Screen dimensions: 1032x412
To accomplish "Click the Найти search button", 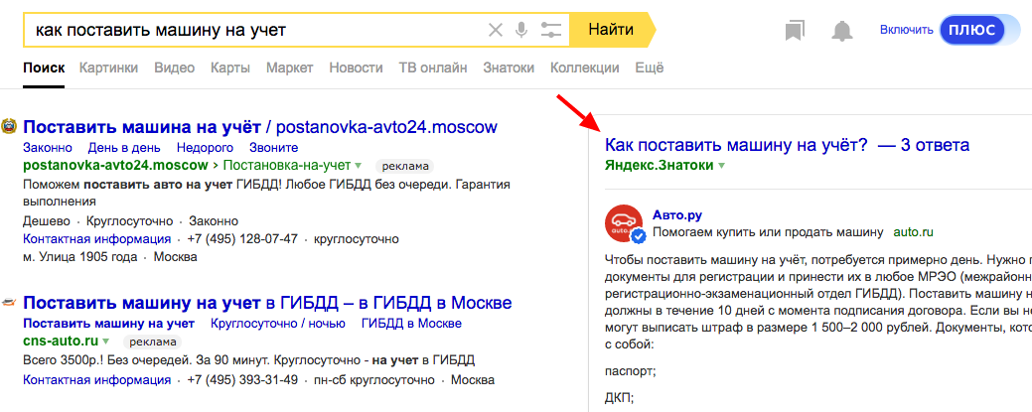I will point(612,30).
